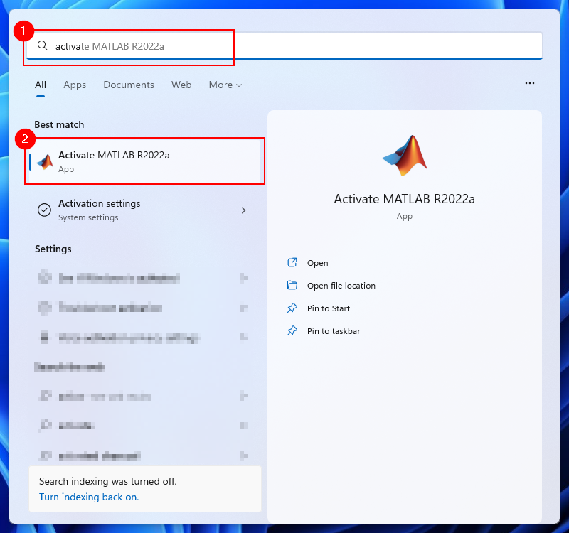Click Search indexing was turned off message

[x=108, y=482]
